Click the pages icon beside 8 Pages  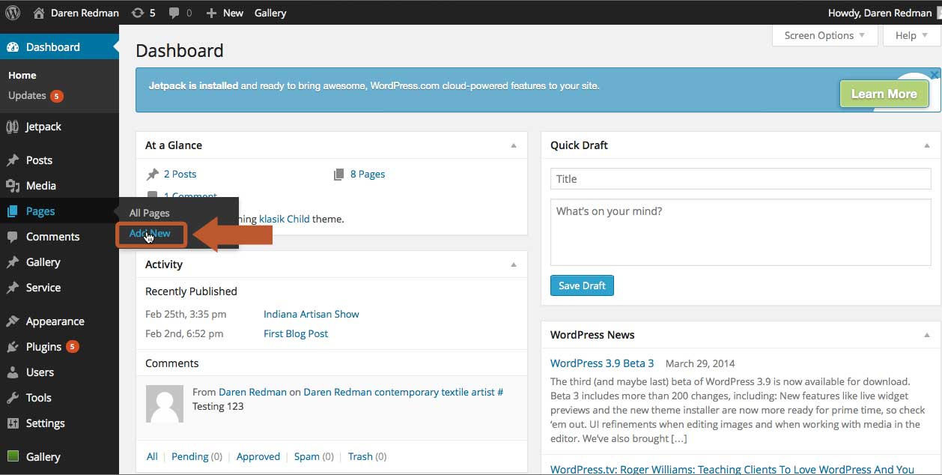click(x=338, y=175)
